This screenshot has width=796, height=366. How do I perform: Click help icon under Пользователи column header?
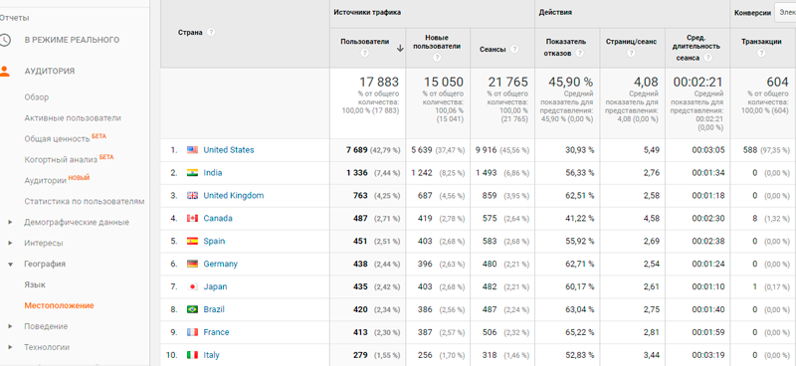point(364,53)
